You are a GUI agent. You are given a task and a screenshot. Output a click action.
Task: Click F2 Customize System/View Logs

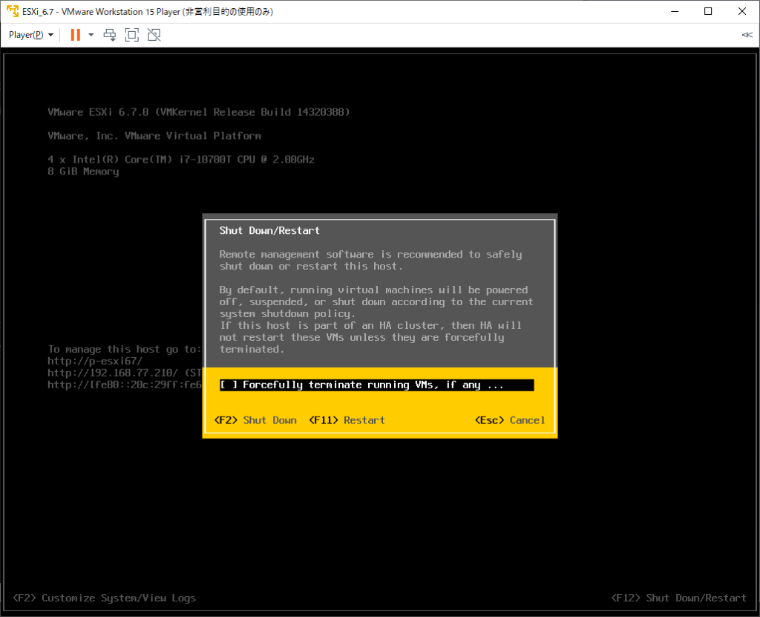click(x=104, y=598)
